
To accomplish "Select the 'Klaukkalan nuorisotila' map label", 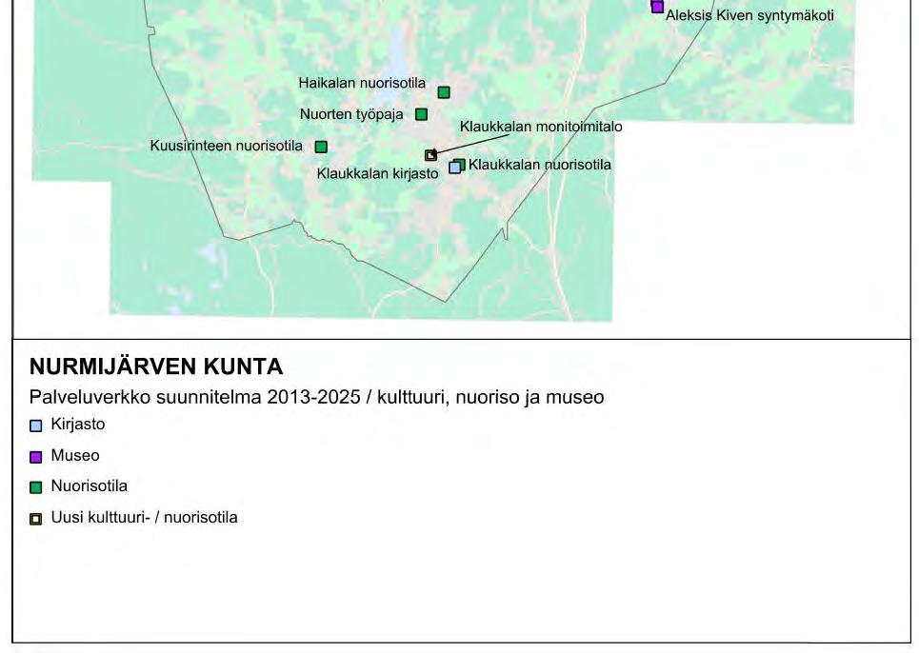I will [x=540, y=165].
